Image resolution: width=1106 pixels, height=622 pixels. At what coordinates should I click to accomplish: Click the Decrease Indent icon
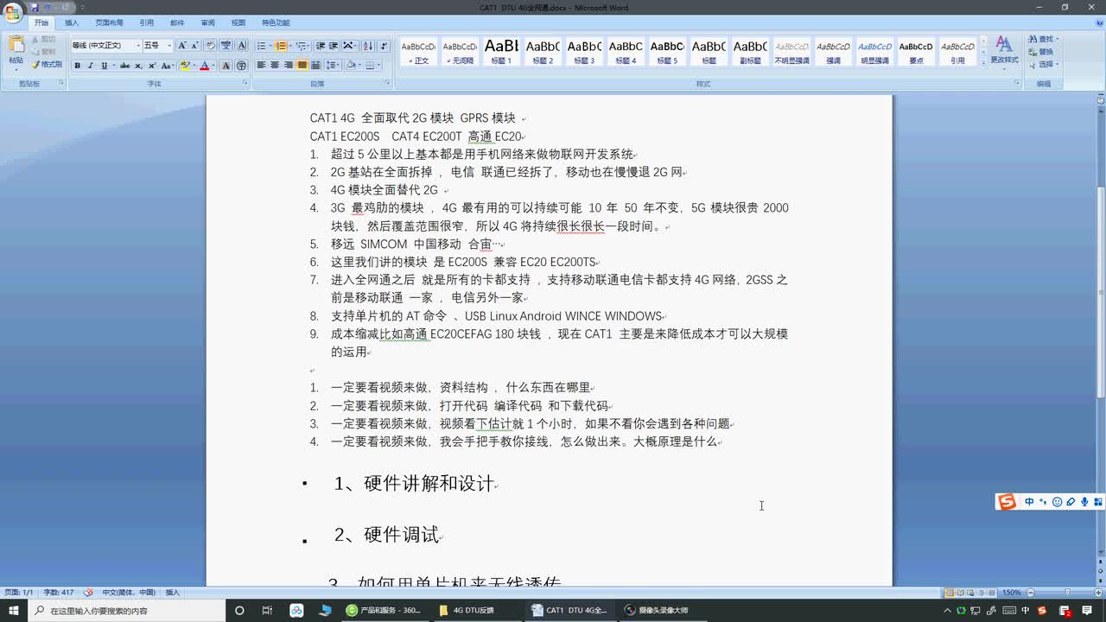click(321, 45)
